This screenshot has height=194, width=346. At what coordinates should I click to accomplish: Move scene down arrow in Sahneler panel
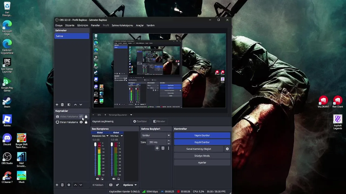81,105
